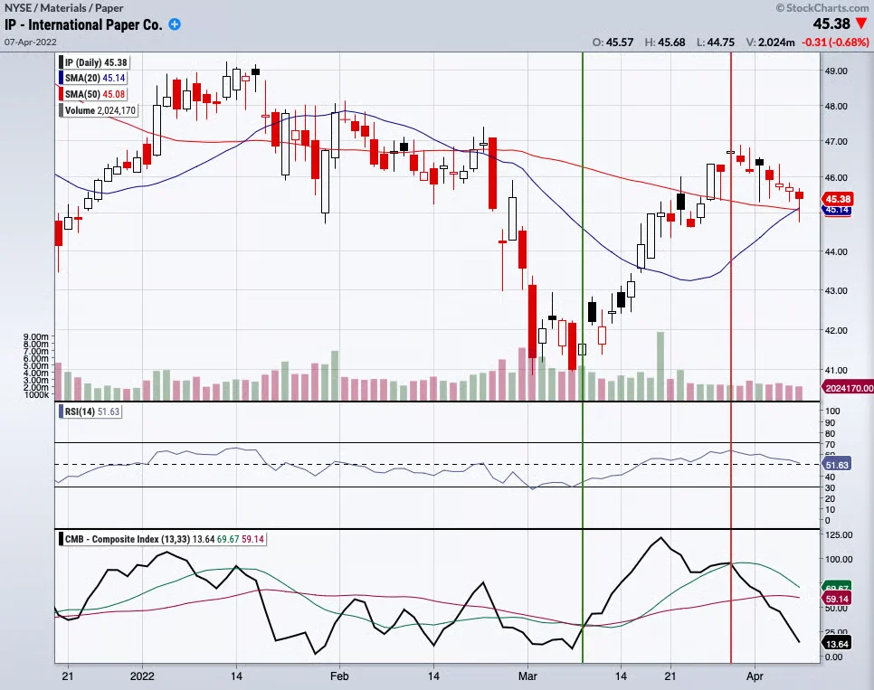The width and height of the screenshot is (874, 690).
Task: Click the IP (Daily) 45.38 legend label
Action: [x=95, y=62]
